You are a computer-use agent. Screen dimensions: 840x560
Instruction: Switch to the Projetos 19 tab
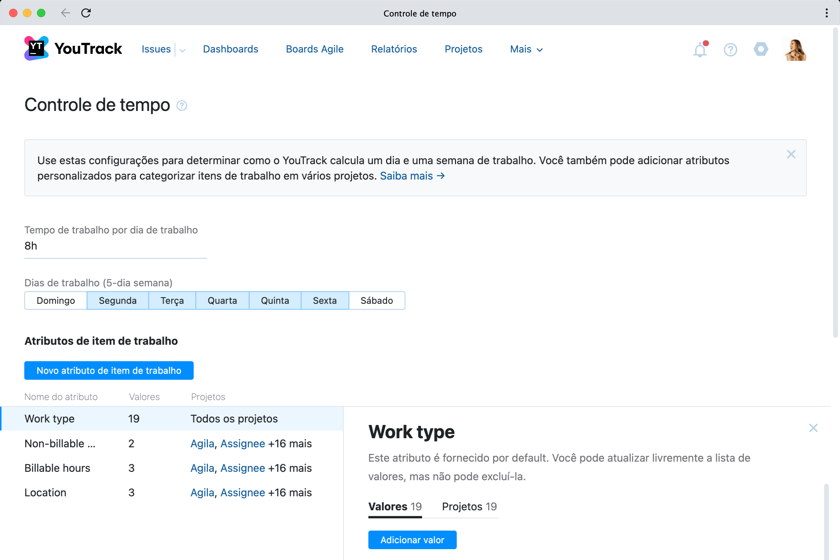pyautogui.click(x=469, y=506)
